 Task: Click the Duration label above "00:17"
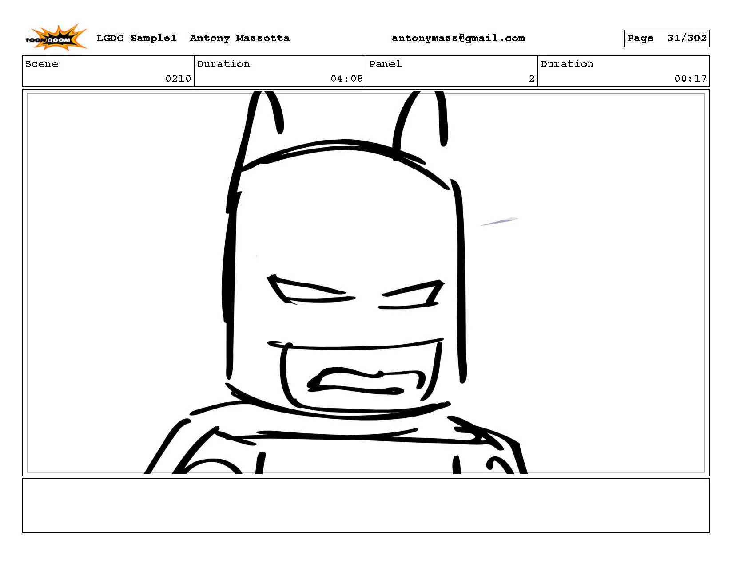[x=567, y=64]
